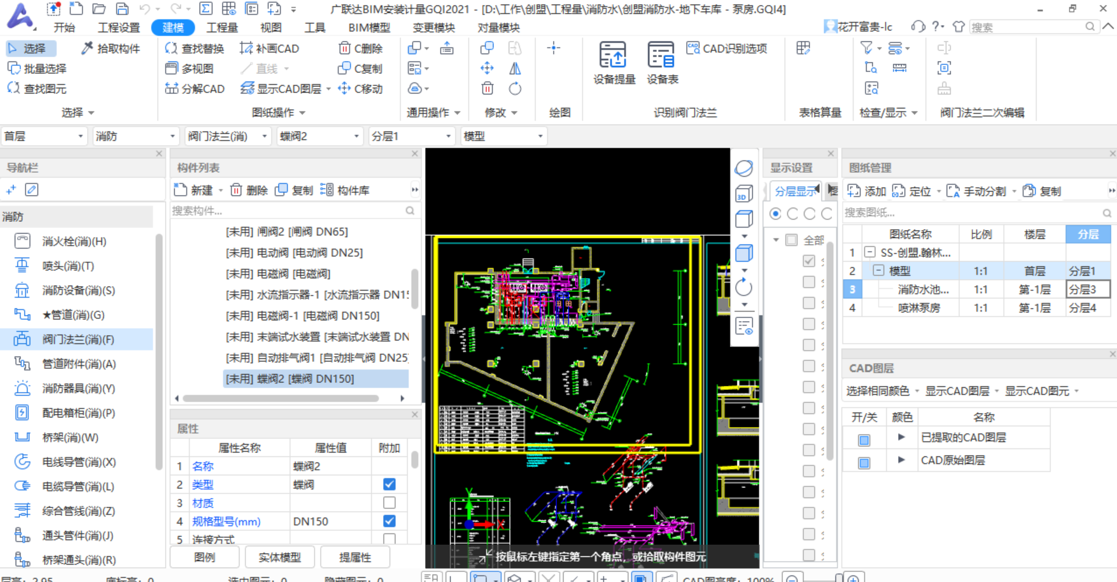
Task: Click 删除 in component list toolbar
Action: point(249,190)
